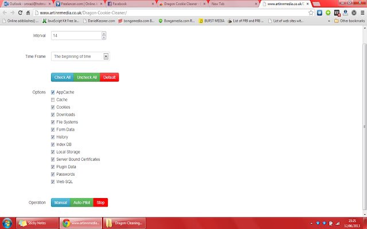Click the browser address bar URL

[83, 13]
